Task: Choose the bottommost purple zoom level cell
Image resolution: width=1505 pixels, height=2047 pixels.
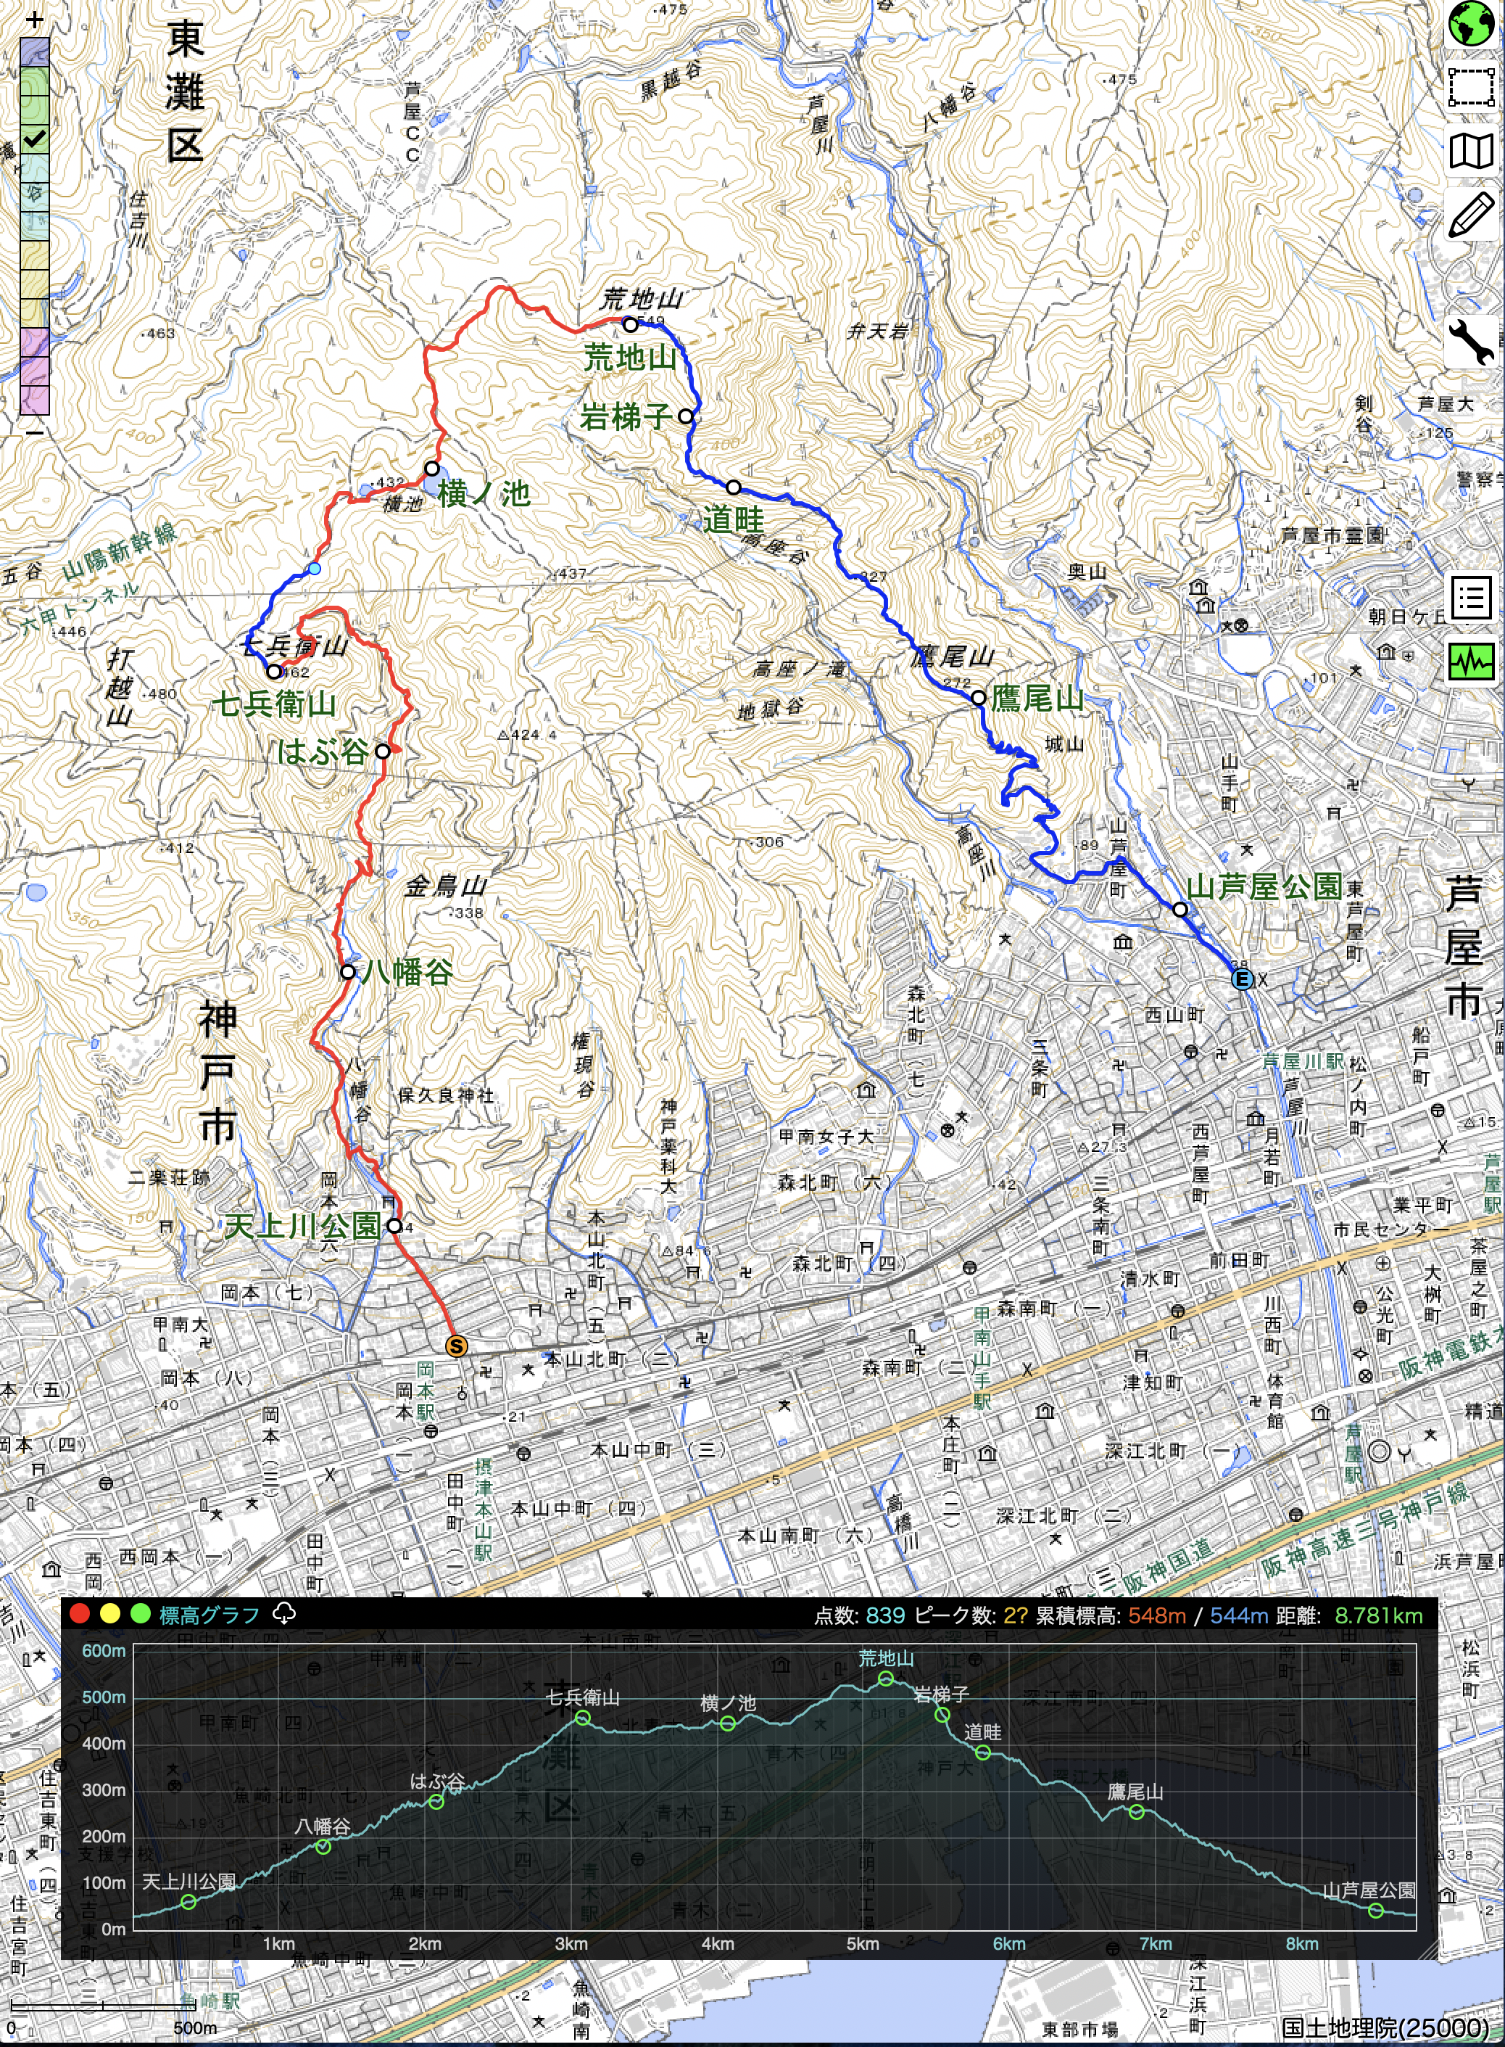Action: (35, 400)
